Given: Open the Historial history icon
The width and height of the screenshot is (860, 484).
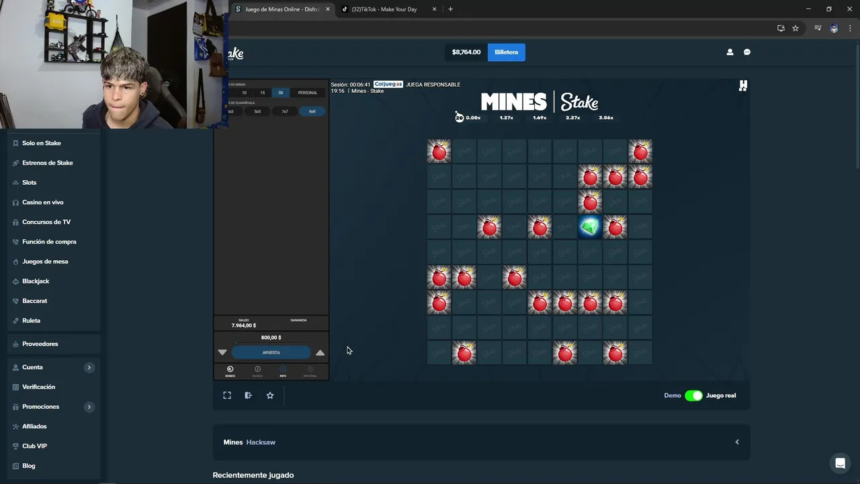Looking at the screenshot, I should tap(310, 370).
